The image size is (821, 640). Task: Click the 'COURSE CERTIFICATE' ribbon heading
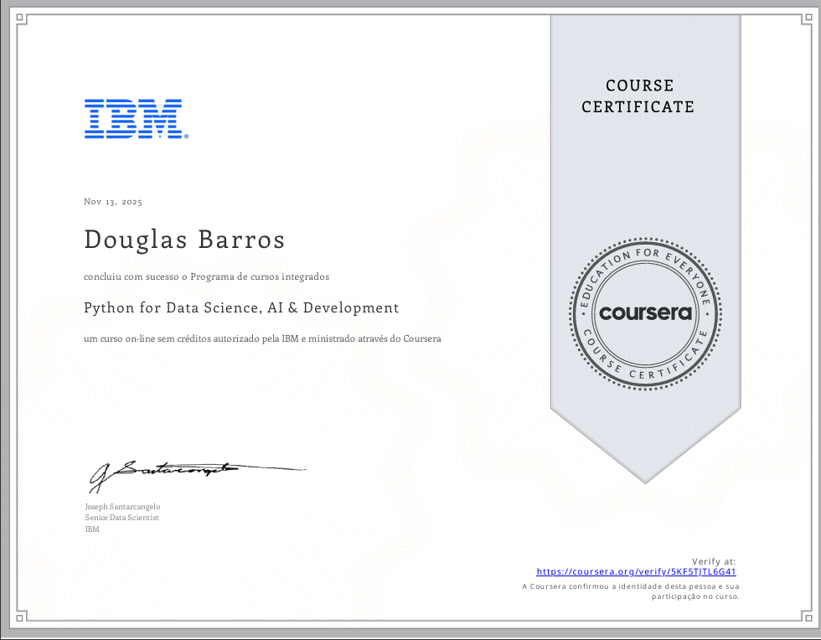pos(638,96)
